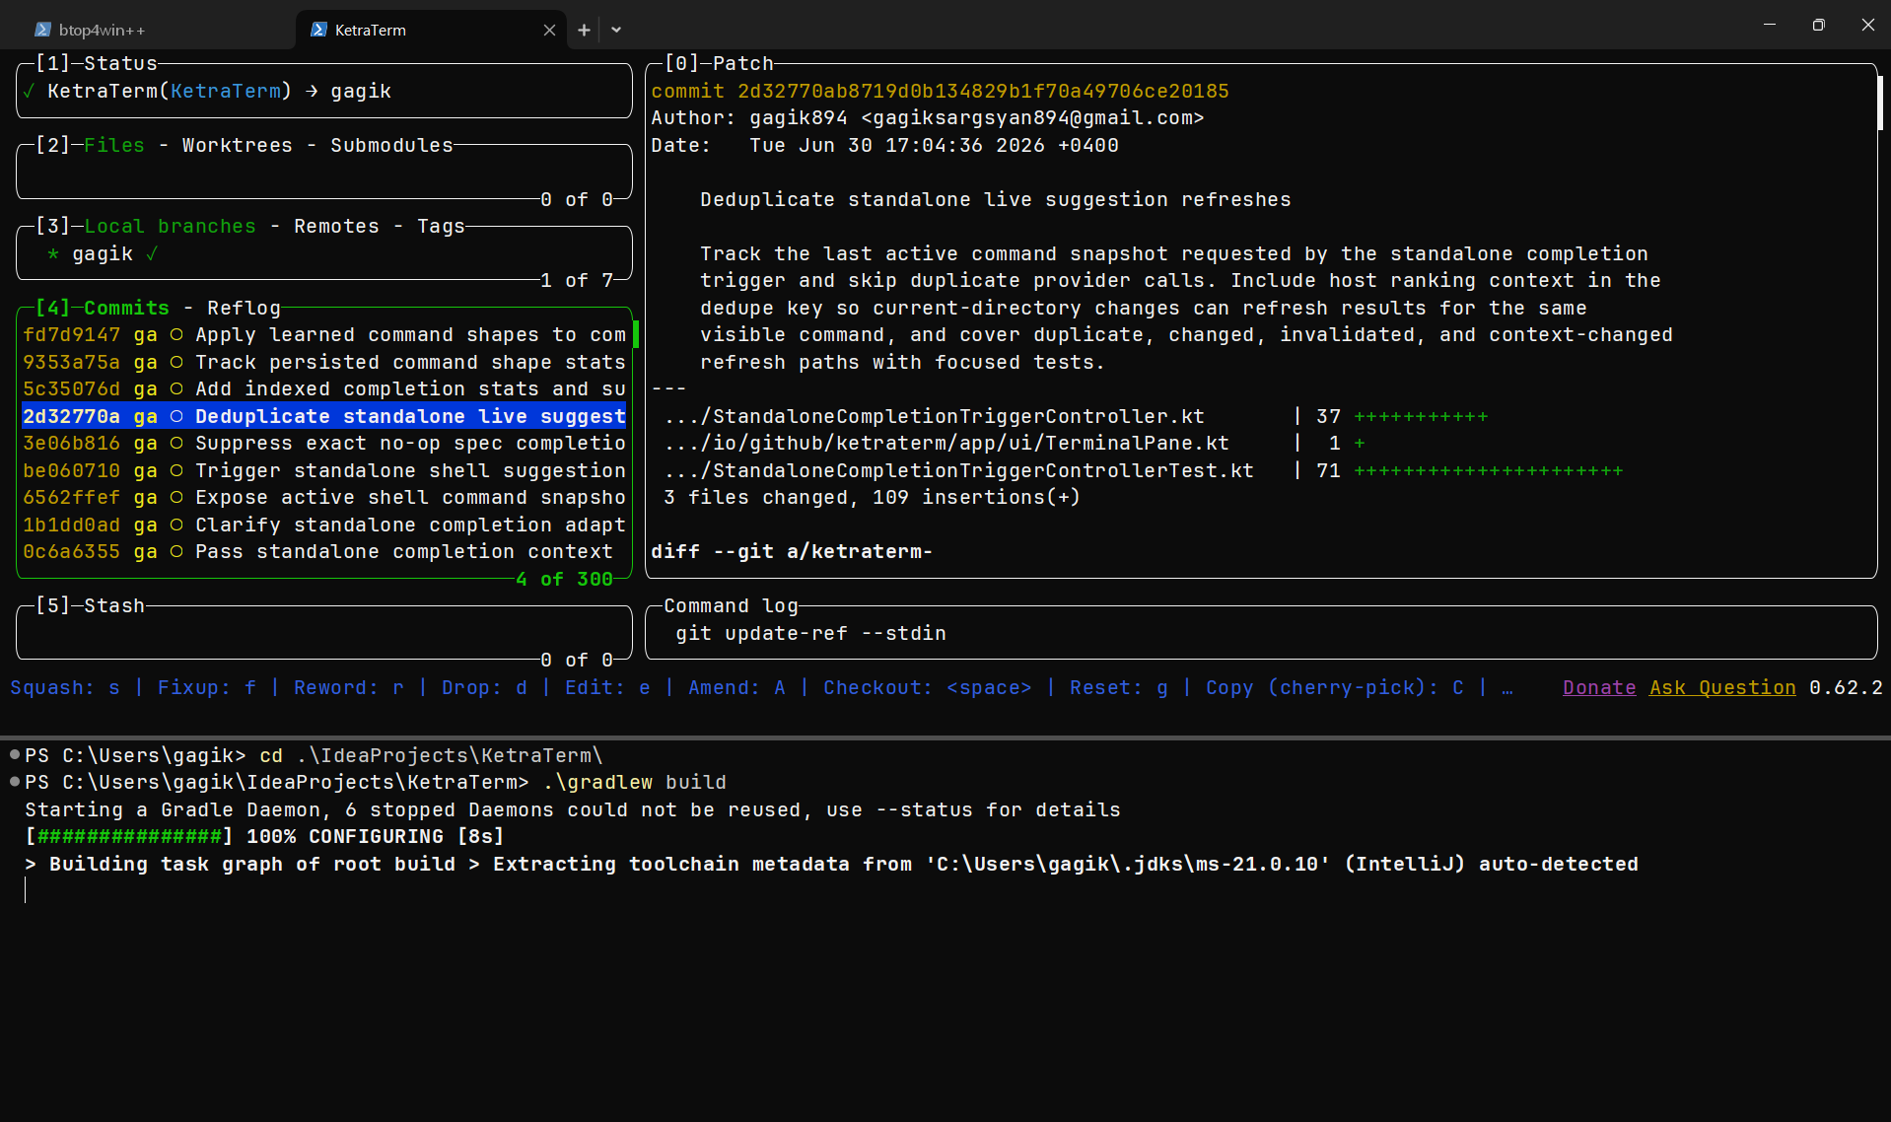Click the Donate link
1891x1122 pixels.
tap(1599, 687)
